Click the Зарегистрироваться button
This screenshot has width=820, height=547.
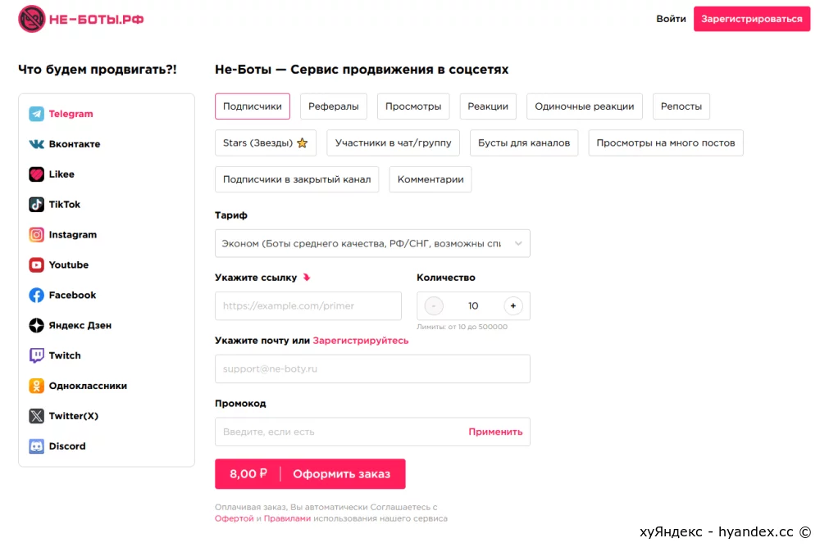[751, 19]
